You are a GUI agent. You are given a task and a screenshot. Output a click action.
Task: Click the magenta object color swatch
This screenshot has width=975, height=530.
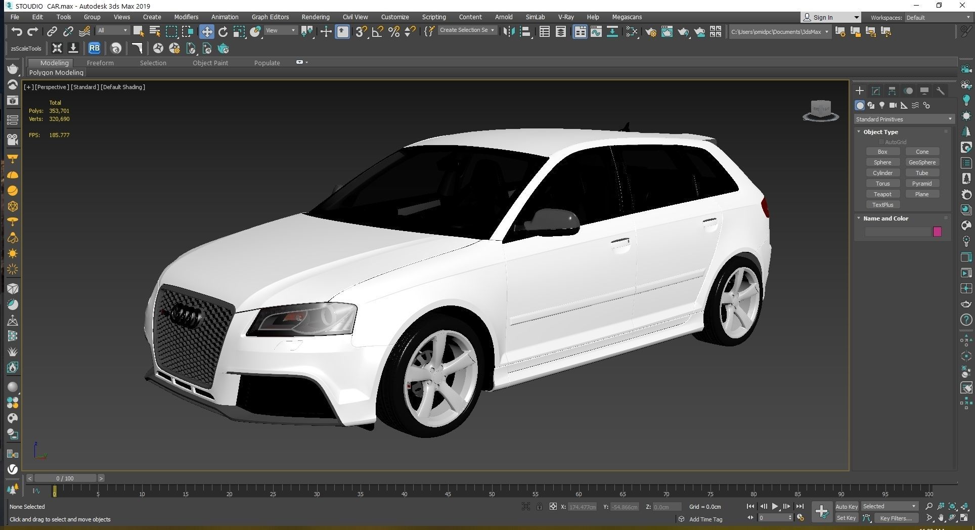coord(937,232)
